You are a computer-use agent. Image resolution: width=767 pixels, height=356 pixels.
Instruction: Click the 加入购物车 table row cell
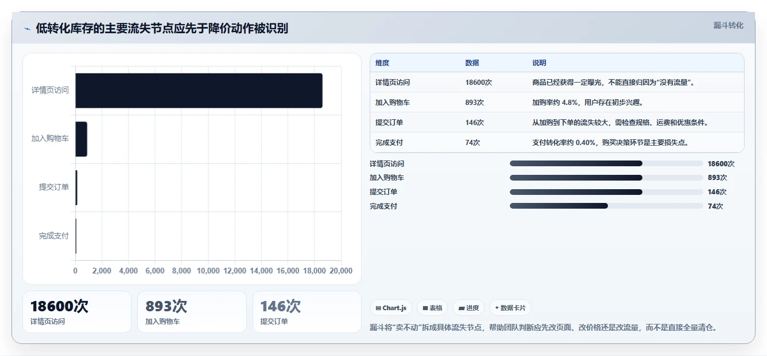[x=393, y=103]
